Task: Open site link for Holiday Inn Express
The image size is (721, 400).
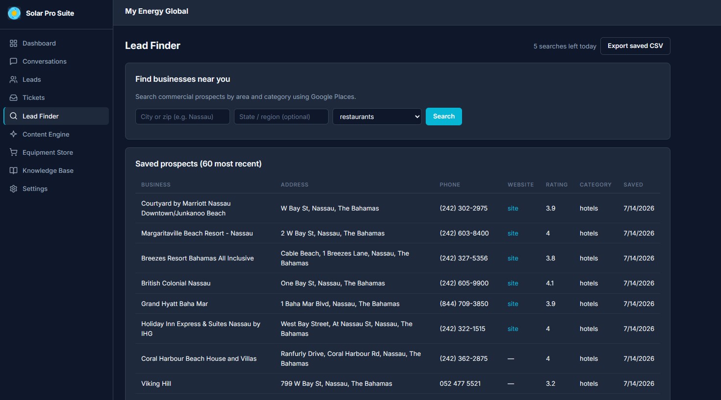Action: (513, 329)
